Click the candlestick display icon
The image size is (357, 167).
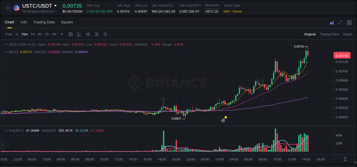(88, 34)
